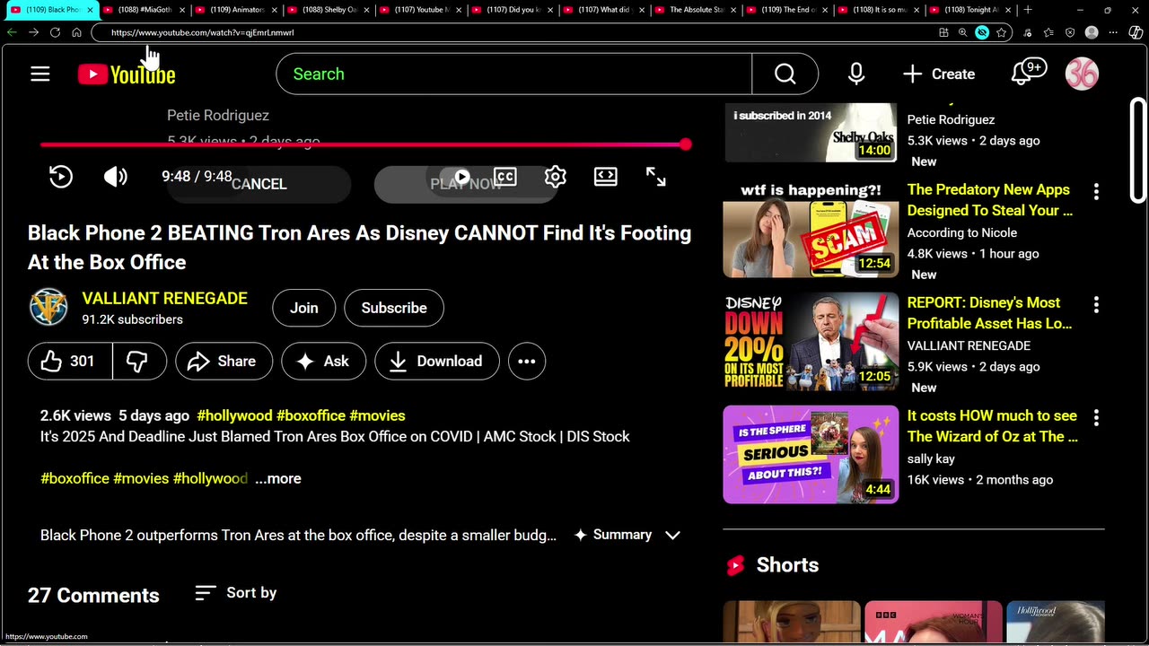Open more actions ellipsis under video

point(527,362)
